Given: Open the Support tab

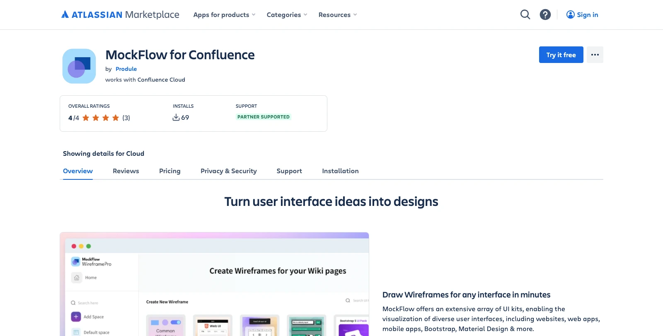Looking at the screenshot, I should point(289,171).
